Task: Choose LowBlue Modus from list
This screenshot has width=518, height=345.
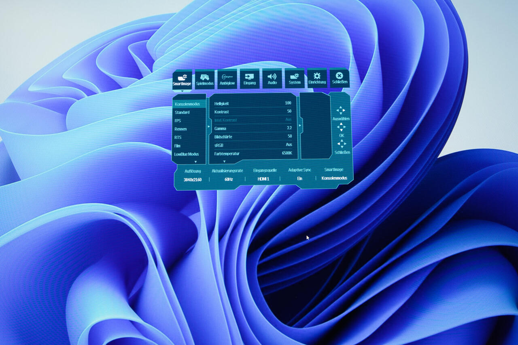Action: point(187,154)
